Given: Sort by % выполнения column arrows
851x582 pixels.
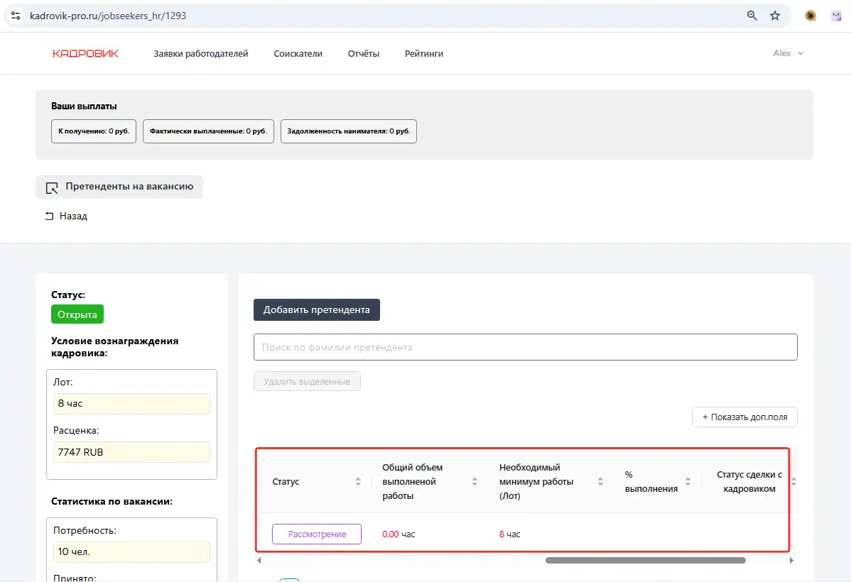Looking at the screenshot, I should click(688, 481).
